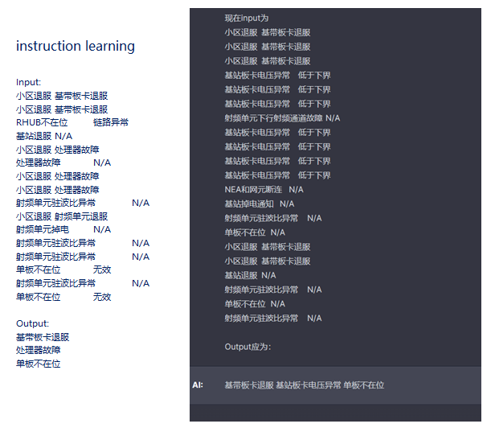Click the "AI:" speaker label
This screenshot has height=432, width=495.
click(198, 385)
